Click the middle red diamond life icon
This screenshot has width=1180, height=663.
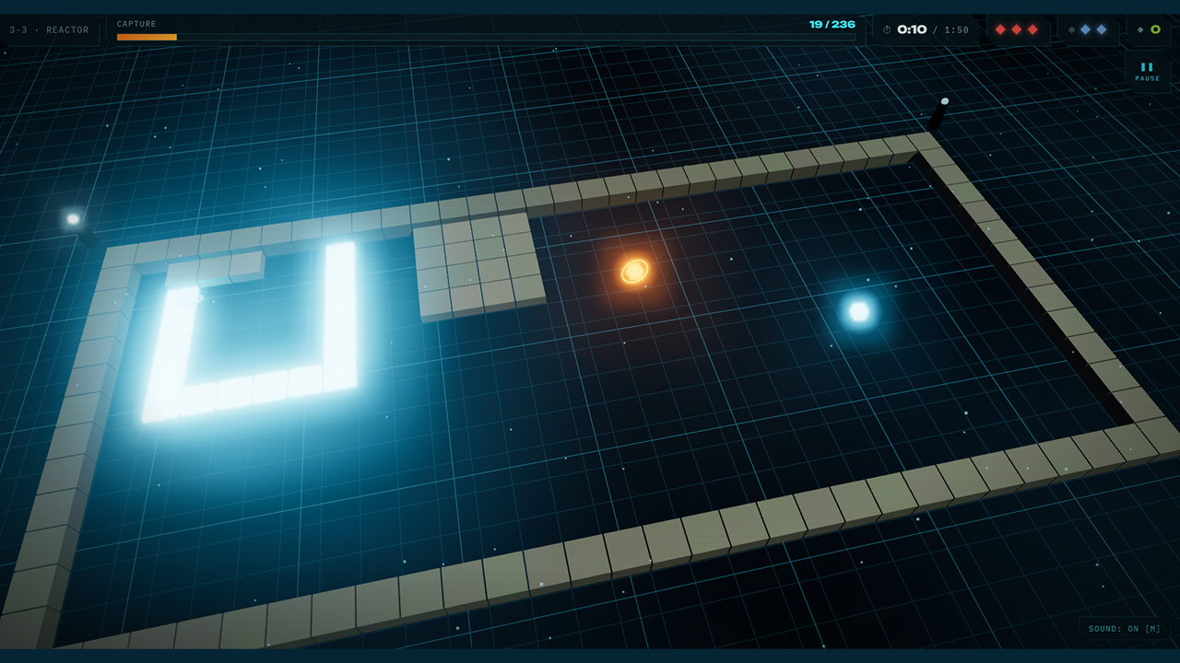1017,29
